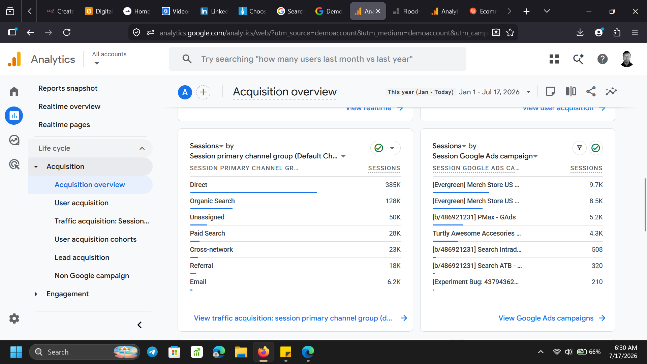Switch to the Linked browser tab
This screenshot has width=647, height=364.
pos(214,11)
